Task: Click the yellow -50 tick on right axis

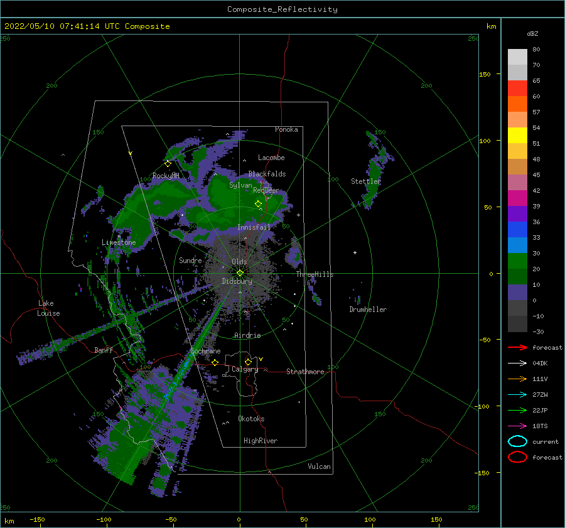Action: (x=485, y=340)
